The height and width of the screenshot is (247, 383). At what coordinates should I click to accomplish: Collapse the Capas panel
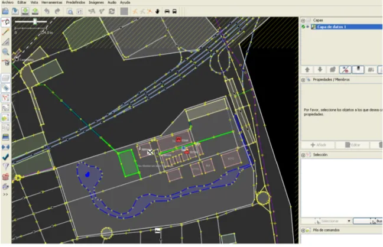coord(303,21)
